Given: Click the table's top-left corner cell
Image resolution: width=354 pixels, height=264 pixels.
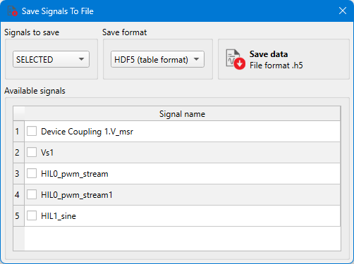Looking at the screenshot, I should pyautogui.click(x=19, y=114).
